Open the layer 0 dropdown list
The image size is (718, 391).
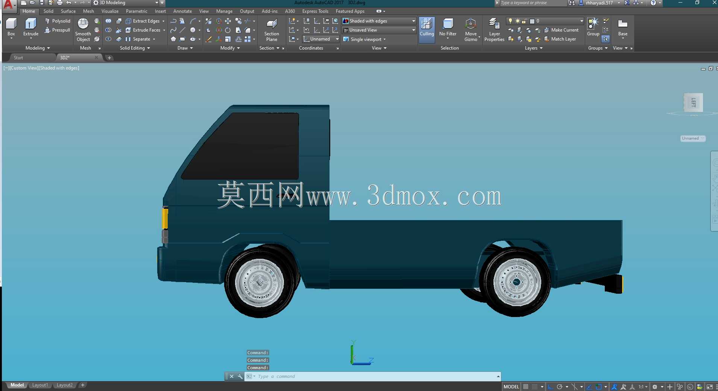(x=545, y=21)
